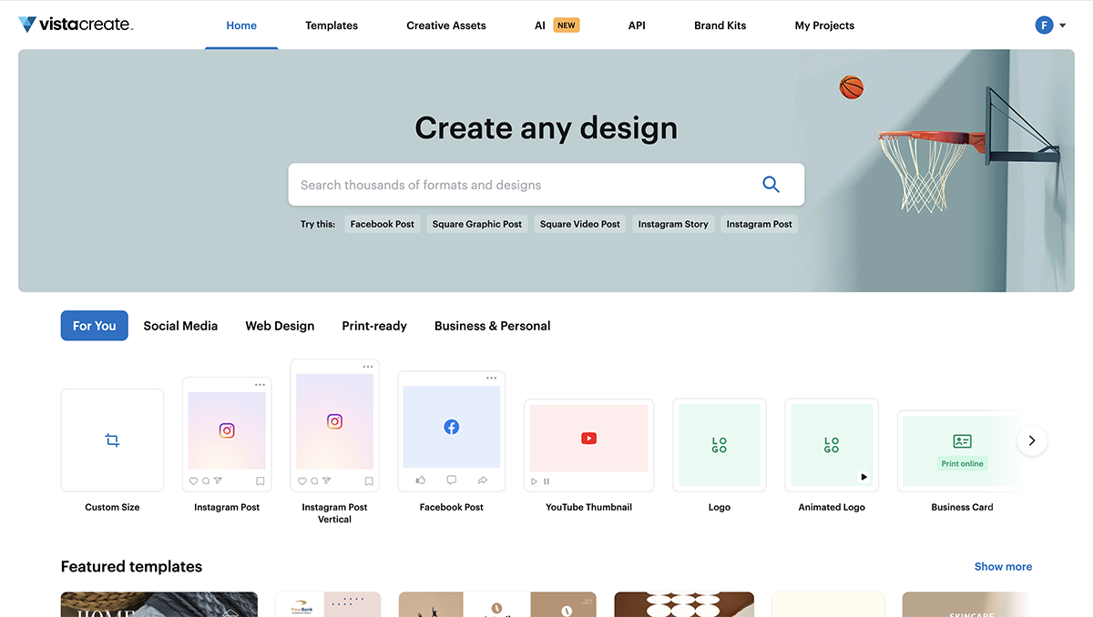
Task: Open your account avatar menu
Action: tap(1044, 24)
